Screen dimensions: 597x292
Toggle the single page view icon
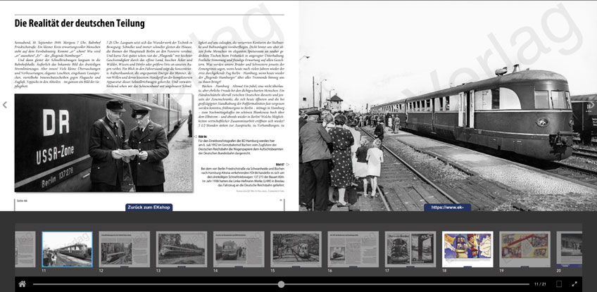559,284
